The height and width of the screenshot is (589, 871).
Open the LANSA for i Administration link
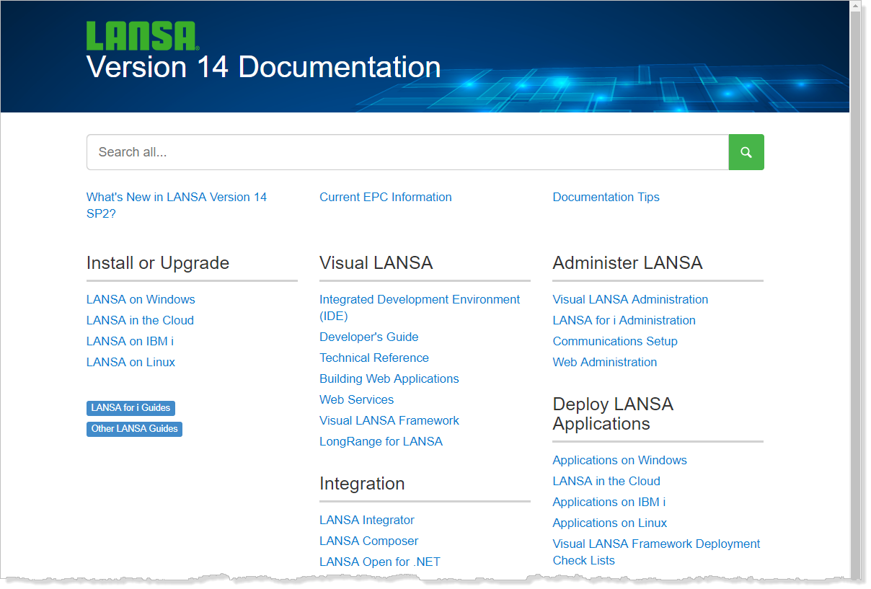tap(624, 320)
